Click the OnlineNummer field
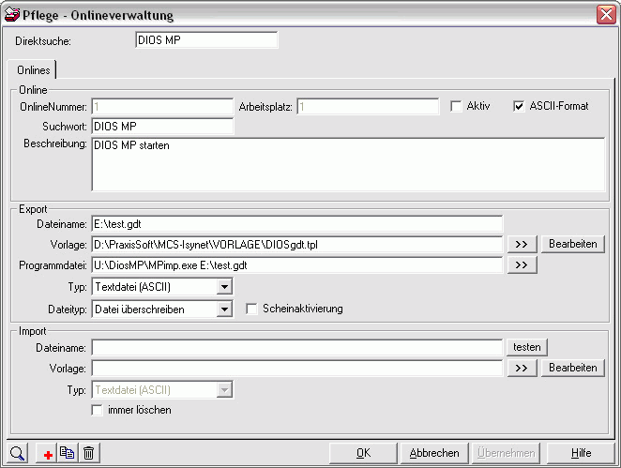The height and width of the screenshot is (468, 621). pos(162,107)
